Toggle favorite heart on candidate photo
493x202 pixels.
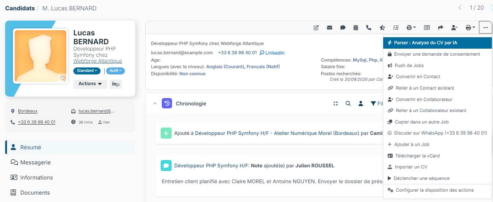63,78
